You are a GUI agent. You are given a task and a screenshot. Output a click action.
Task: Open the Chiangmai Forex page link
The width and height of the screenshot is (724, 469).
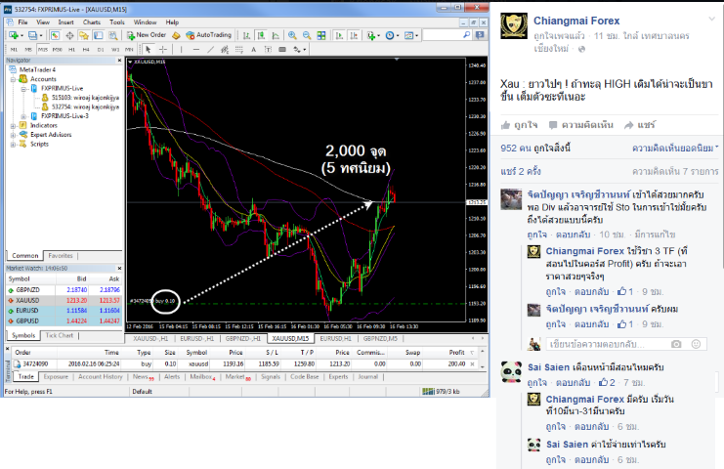click(576, 21)
